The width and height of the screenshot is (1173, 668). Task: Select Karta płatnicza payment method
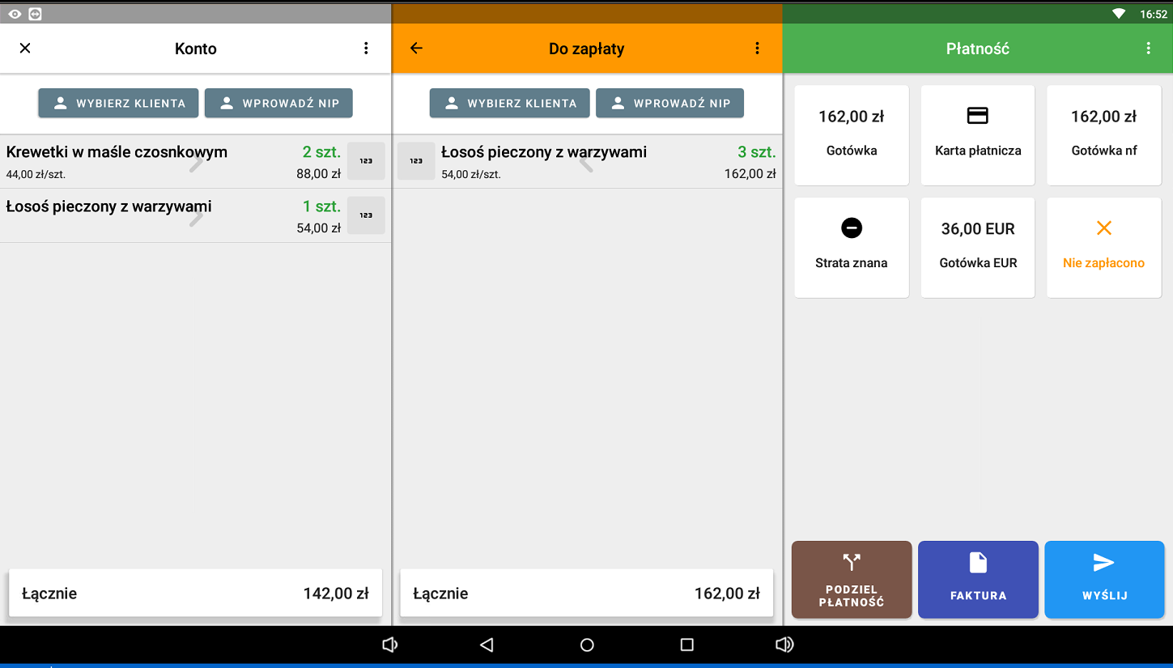[978, 135]
